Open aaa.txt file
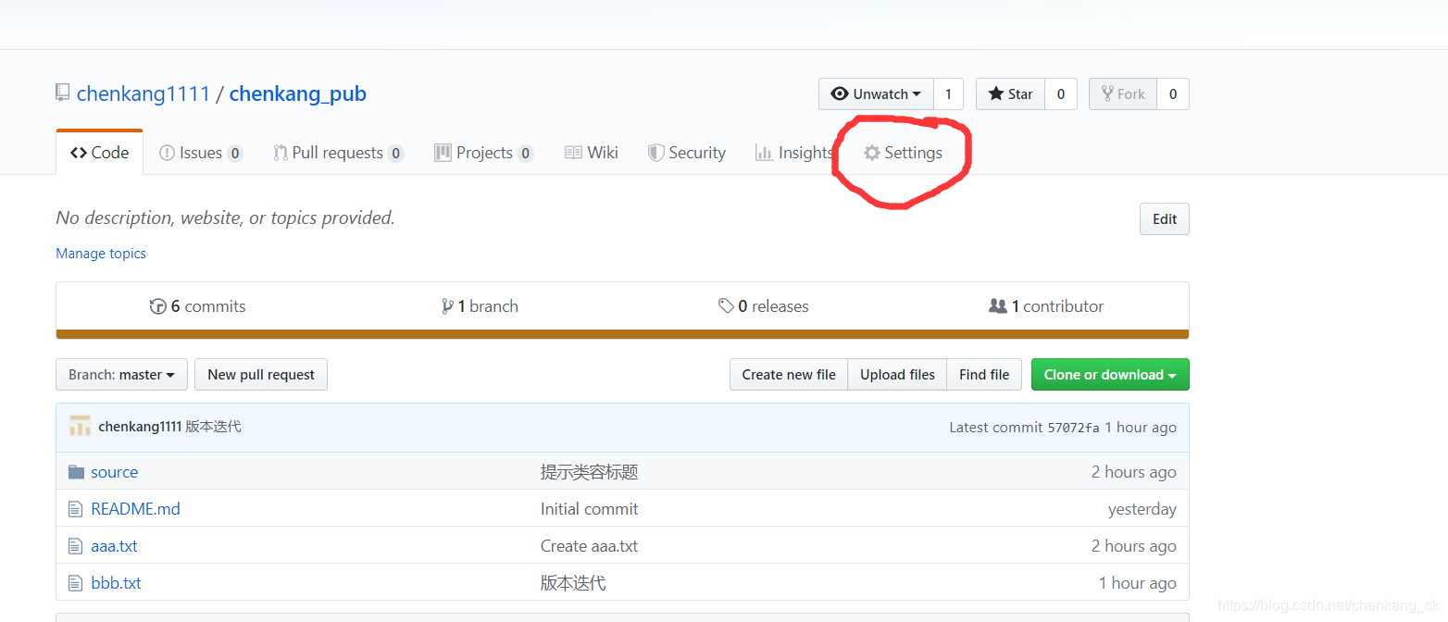Viewport: 1448px width, 622px height. pyautogui.click(x=114, y=546)
